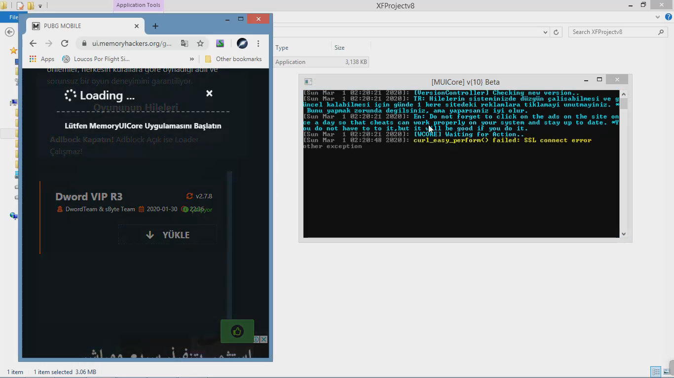Refresh the XFProjectv8 folder view

pos(556,32)
